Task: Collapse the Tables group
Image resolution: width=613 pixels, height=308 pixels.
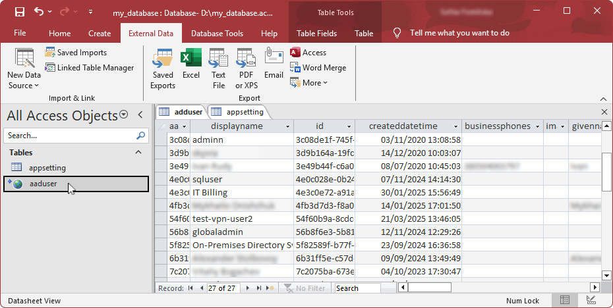Action: (138, 152)
